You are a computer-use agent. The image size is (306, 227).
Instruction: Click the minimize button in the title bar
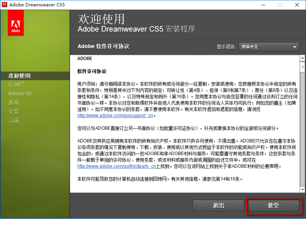(263, 5)
